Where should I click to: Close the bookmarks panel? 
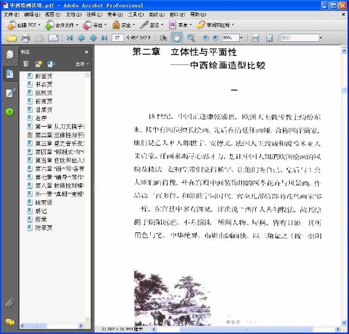87,52
